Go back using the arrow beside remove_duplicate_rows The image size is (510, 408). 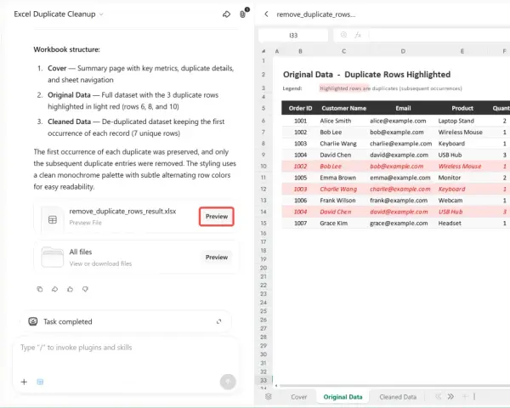(266, 14)
